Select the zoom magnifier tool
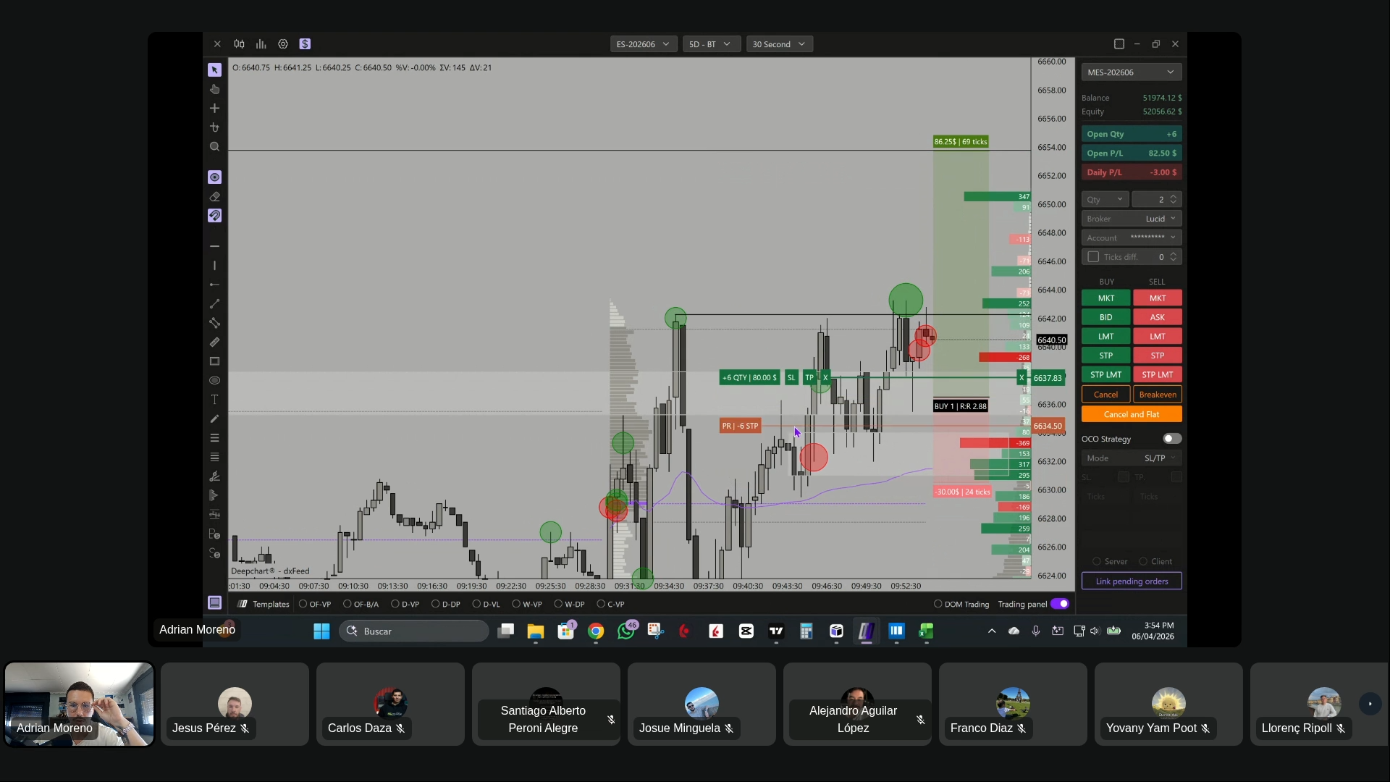The width and height of the screenshot is (1390, 782). 214,146
